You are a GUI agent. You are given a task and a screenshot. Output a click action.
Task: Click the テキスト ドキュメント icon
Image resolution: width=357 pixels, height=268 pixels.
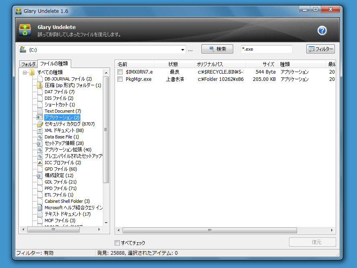(x=40, y=214)
